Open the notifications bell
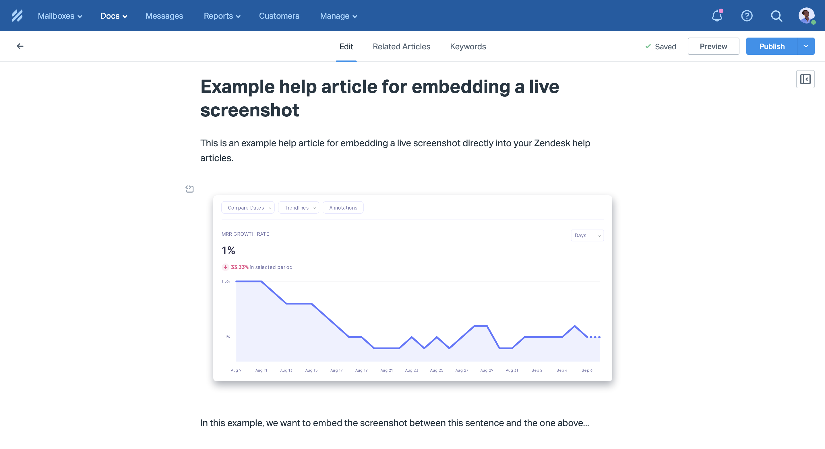Viewport: 825px width, 449px height. tap(717, 16)
